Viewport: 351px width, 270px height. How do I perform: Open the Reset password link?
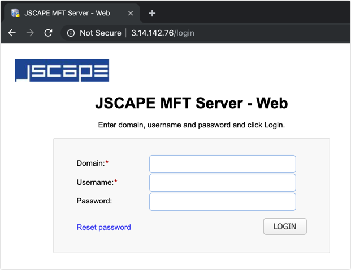pos(103,227)
